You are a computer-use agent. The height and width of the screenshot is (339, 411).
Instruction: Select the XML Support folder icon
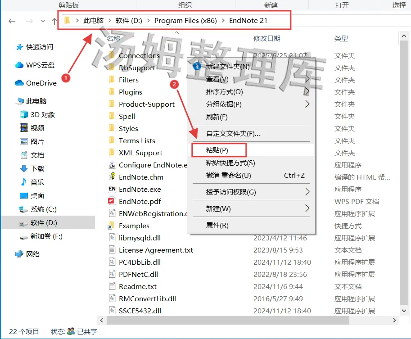112,152
